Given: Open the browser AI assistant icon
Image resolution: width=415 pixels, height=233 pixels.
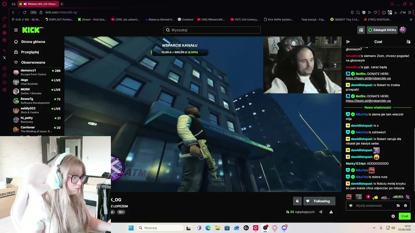Looking at the screenshot, I should tap(403, 12).
